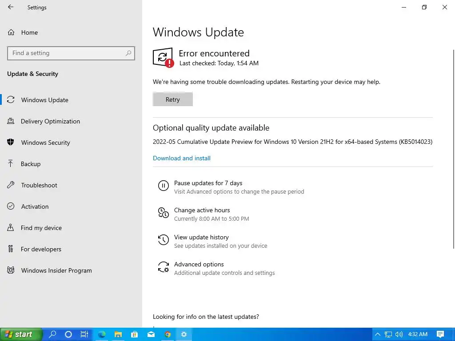This screenshot has width=455, height=341.
Task: Click the Find a setting search box
Action: (71, 53)
